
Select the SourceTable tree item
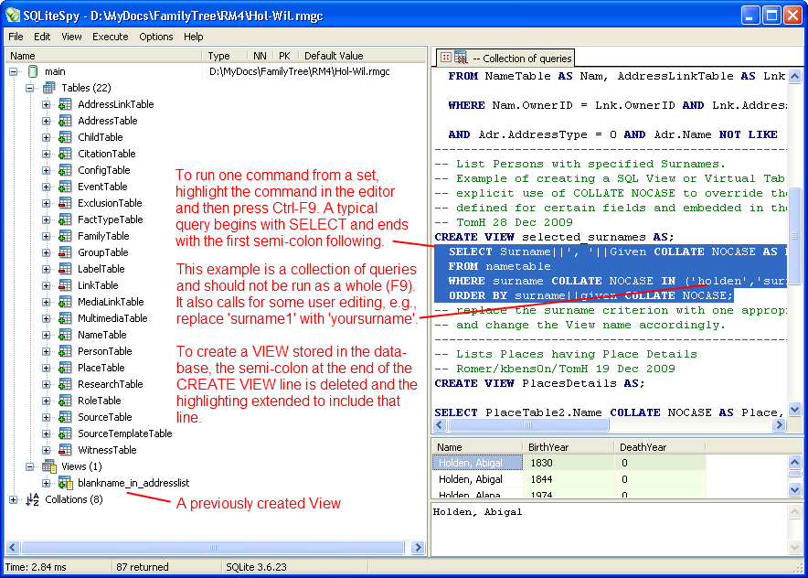click(104, 417)
